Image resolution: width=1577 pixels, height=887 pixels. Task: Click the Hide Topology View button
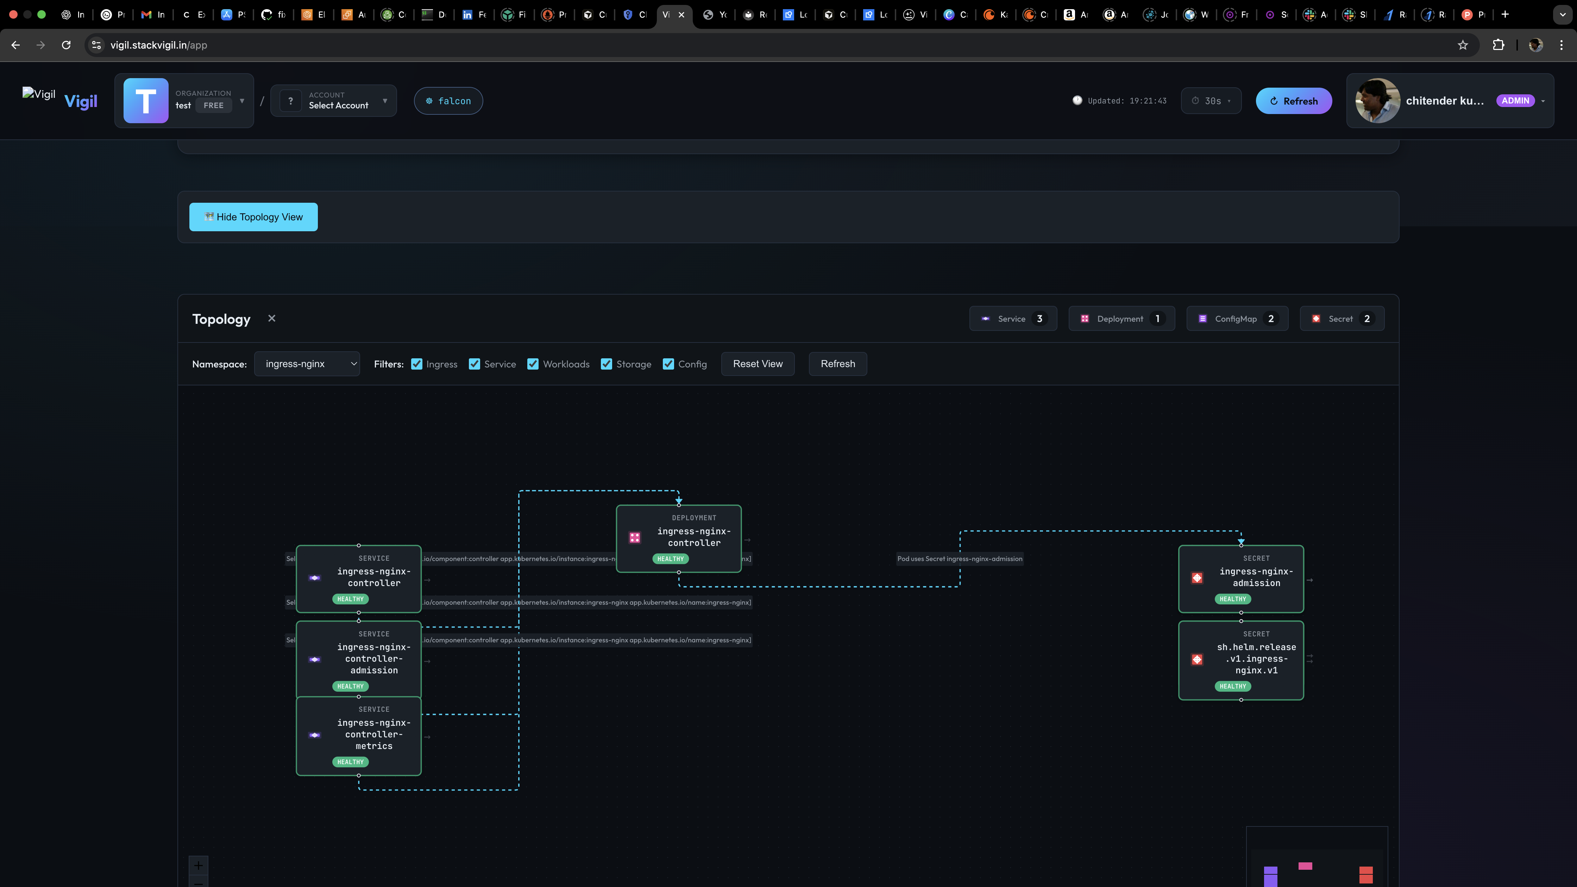point(253,217)
